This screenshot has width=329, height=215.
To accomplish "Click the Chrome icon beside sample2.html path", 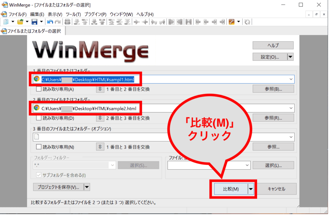I will (37, 108).
